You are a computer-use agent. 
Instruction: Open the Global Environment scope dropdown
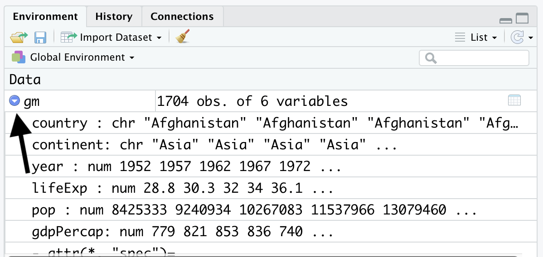(x=82, y=57)
